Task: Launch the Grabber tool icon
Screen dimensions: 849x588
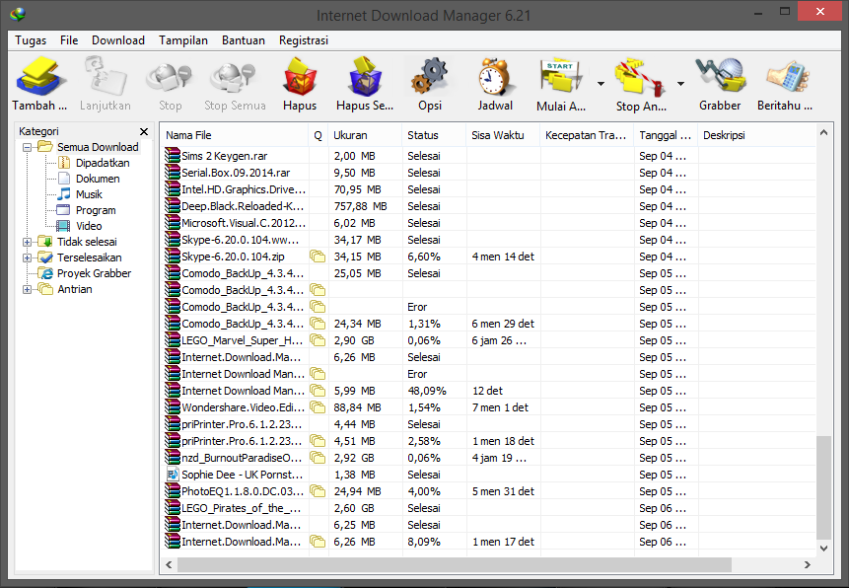Action: pos(720,77)
